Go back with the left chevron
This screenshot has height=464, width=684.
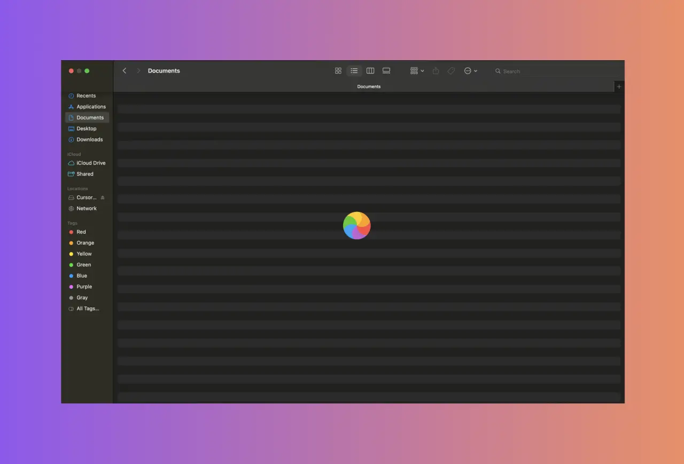[125, 70]
